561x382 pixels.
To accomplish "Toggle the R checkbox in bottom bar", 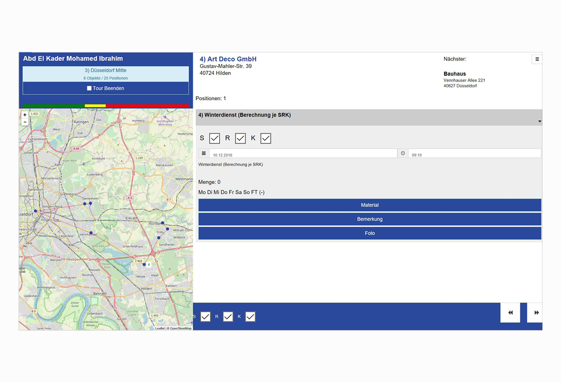I will click(x=228, y=316).
